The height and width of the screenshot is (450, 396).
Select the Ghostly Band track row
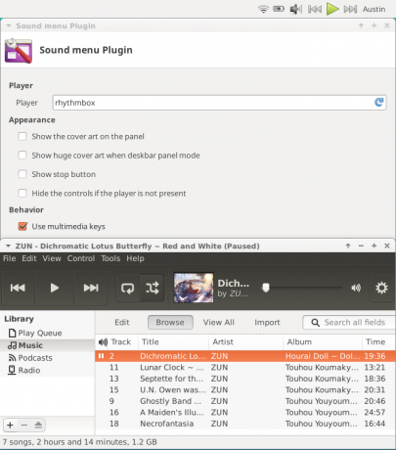(245, 401)
